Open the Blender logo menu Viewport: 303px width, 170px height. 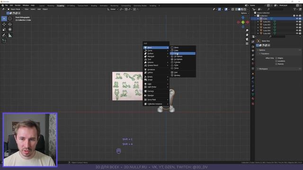click(x=2, y=5)
